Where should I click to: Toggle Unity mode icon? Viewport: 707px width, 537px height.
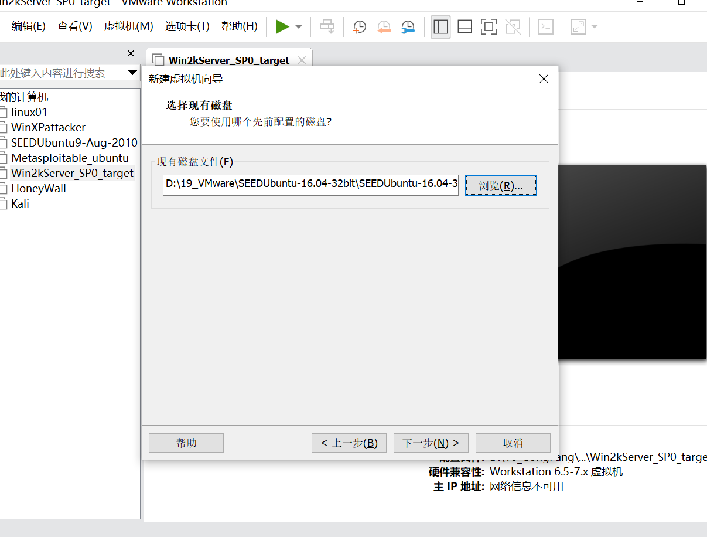pos(513,27)
